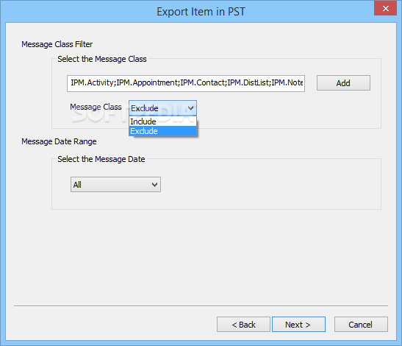Go back with the < Back button

(x=243, y=325)
